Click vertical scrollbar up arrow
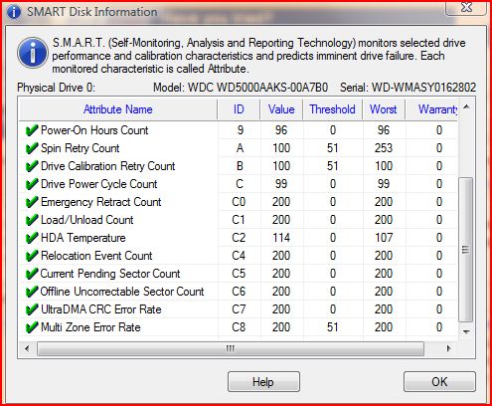 click(x=467, y=106)
